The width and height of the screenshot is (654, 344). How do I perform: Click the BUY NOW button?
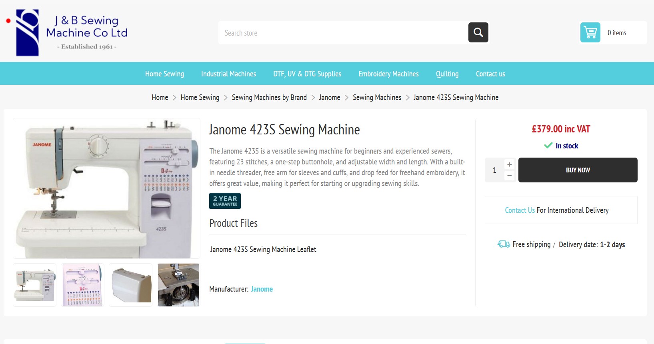pyautogui.click(x=578, y=170)
